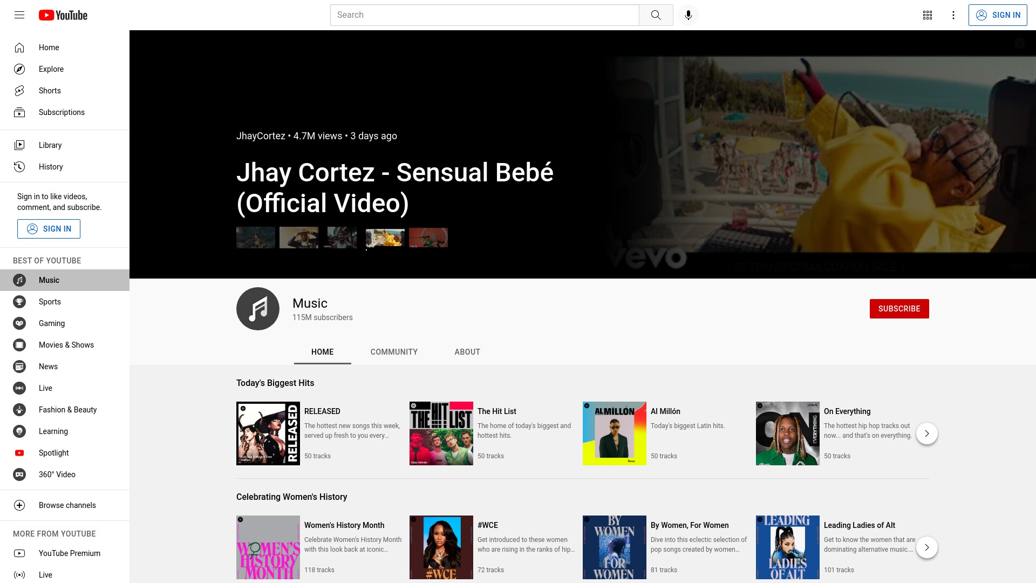Click Leading Ladies of Alt title

click(860, 525)
